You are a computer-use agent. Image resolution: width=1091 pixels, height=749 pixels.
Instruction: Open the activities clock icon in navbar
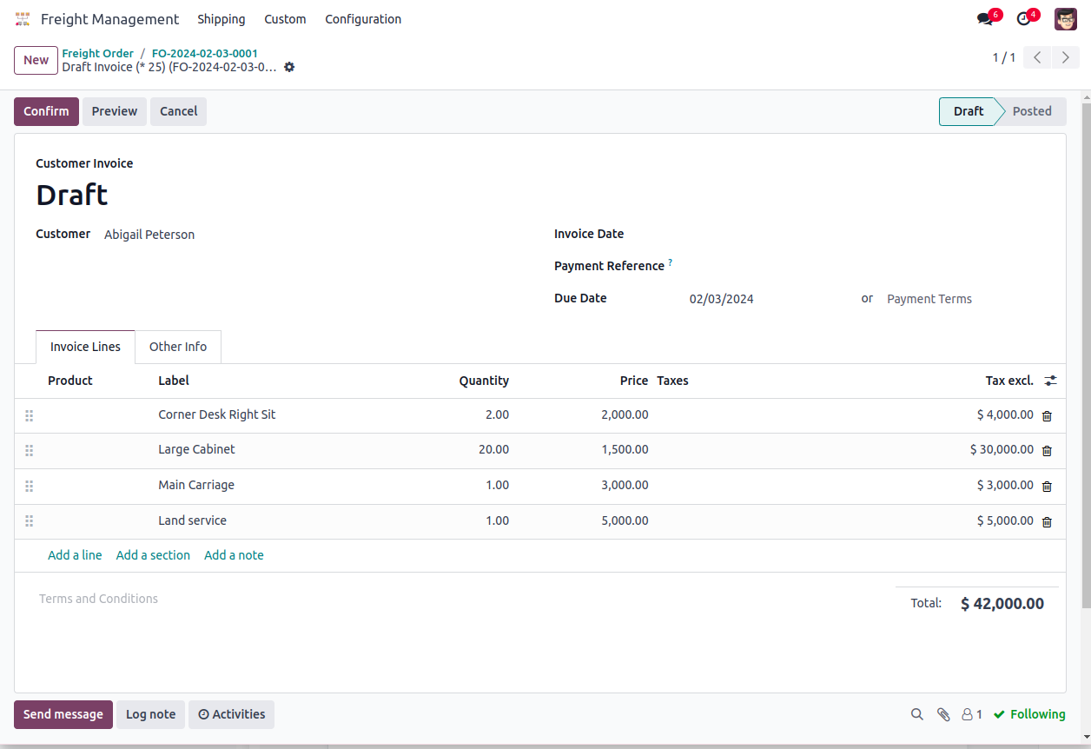point(1023,19)
